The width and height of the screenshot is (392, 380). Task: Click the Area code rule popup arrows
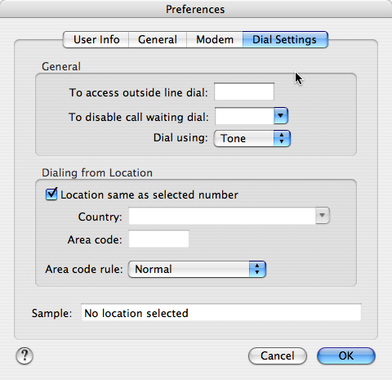[x=257, y=269]
